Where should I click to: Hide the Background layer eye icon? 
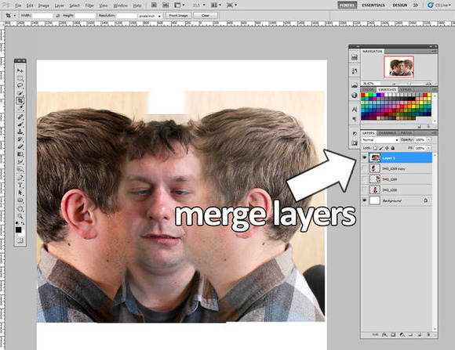click(365, 200)
